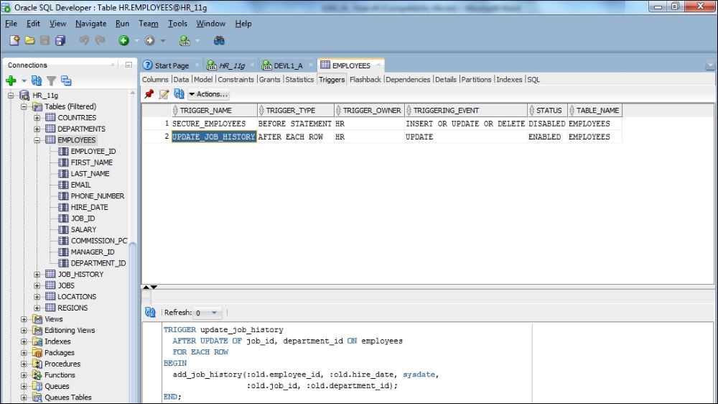Open SQL Worksheet via toolbar icon
Viewport: 718px width, 404px height.
tap(185, 40)
